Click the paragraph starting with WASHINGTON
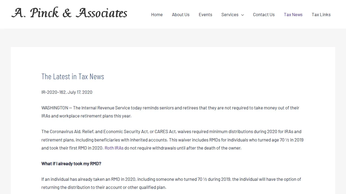Image resolution: width=346 pixels, height=194 pixels. coord(170,112)
